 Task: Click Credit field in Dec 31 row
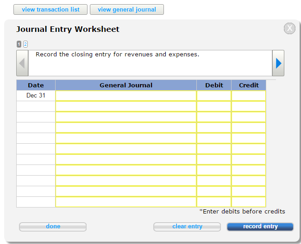[249, 96]
